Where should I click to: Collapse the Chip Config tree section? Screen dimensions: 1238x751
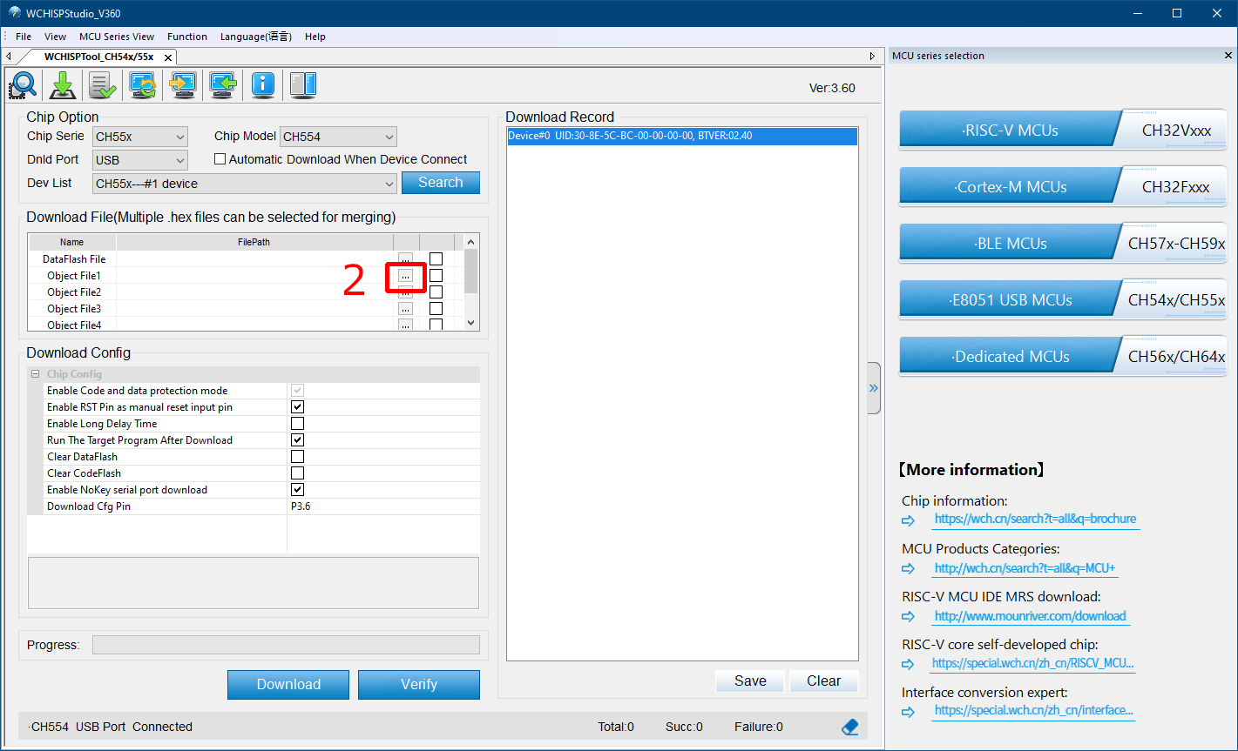click(x=36, y=373)
